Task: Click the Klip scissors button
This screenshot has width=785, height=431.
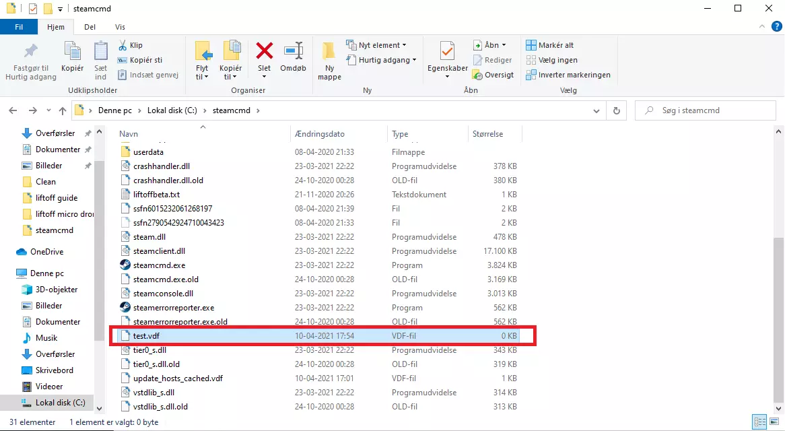Action: 131,45
